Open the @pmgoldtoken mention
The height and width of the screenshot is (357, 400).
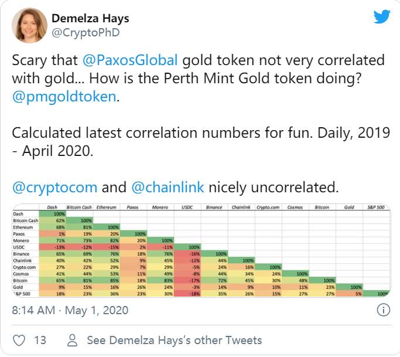(x=64, y=97)
